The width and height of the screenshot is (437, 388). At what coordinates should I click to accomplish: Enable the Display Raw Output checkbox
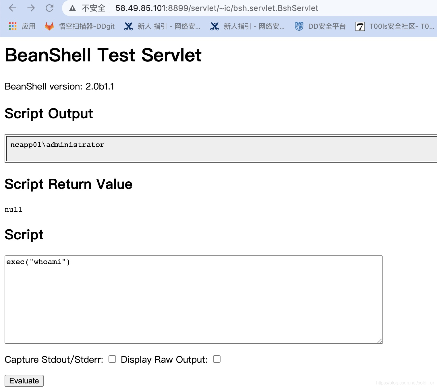coord(217,359)
